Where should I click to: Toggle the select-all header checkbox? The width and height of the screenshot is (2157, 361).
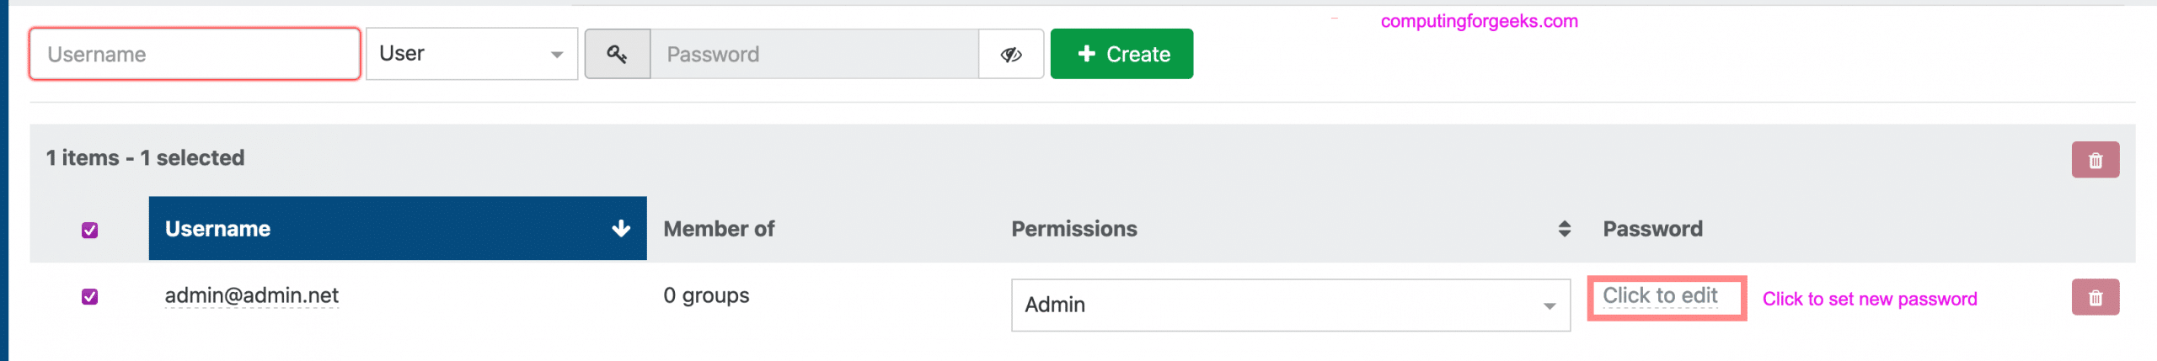90,230
